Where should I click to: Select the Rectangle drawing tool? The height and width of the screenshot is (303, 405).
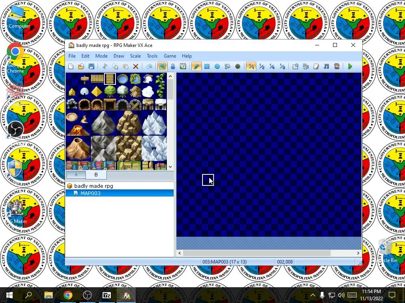pos(207,66)
